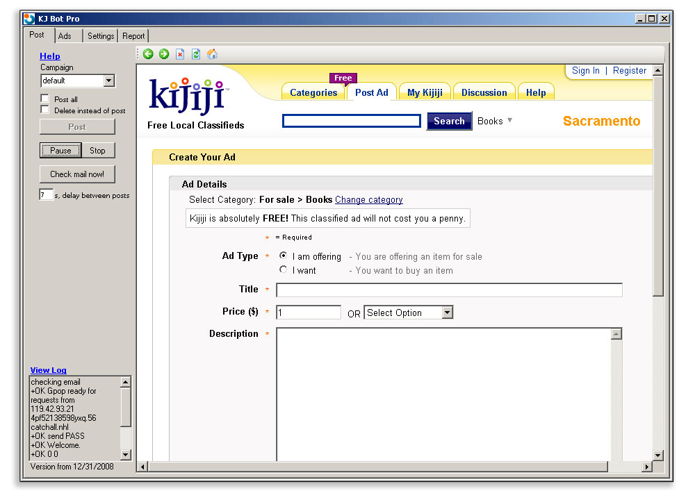Image resolution: width=695 pixels, height=500 pixels.
Task: Click the Sacramento city link
Action: coord(601,121)
